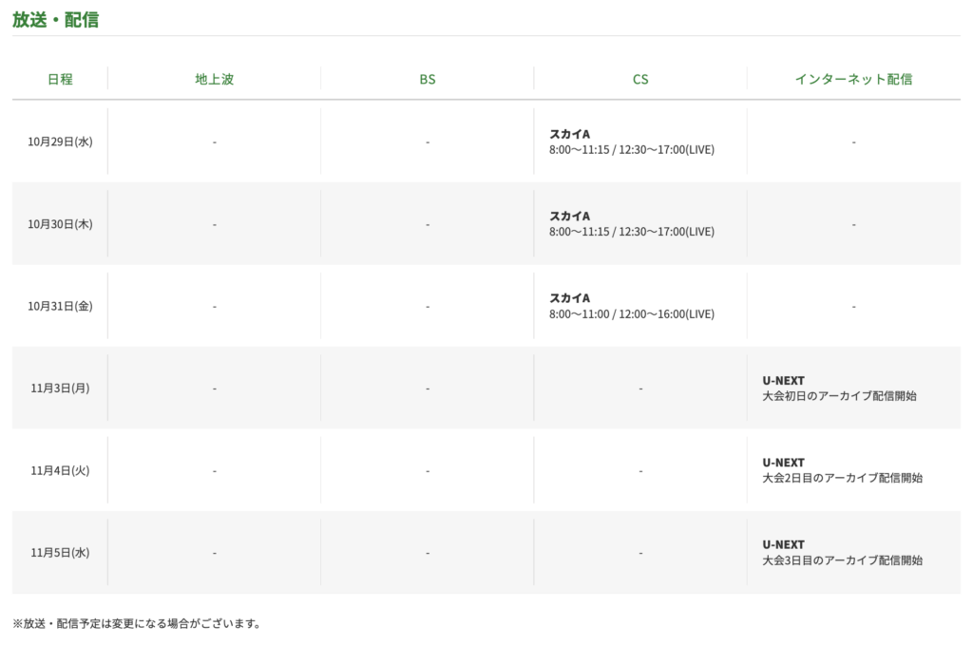Screen dimensions: 973x645
Task: Click U-NEXT in the 11月3日 row
Action: [783, 380]
